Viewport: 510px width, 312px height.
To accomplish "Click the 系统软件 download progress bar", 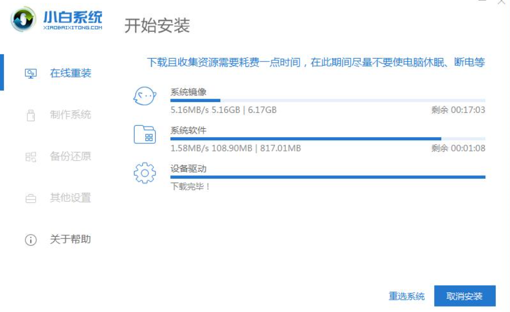I will click(328, 139).
